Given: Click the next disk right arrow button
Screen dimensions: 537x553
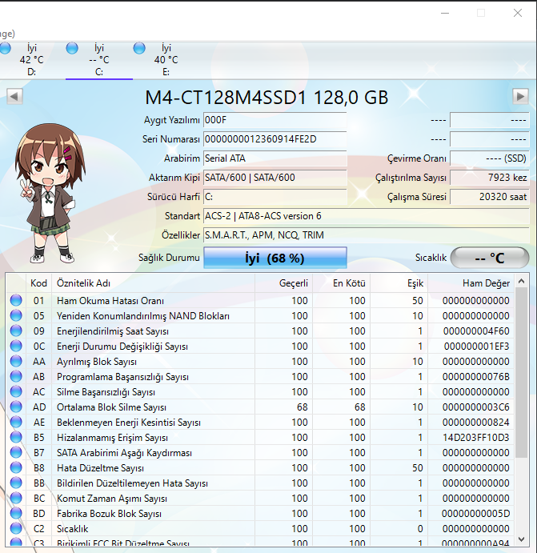Looking at the screenshot, I should (520, 97).
